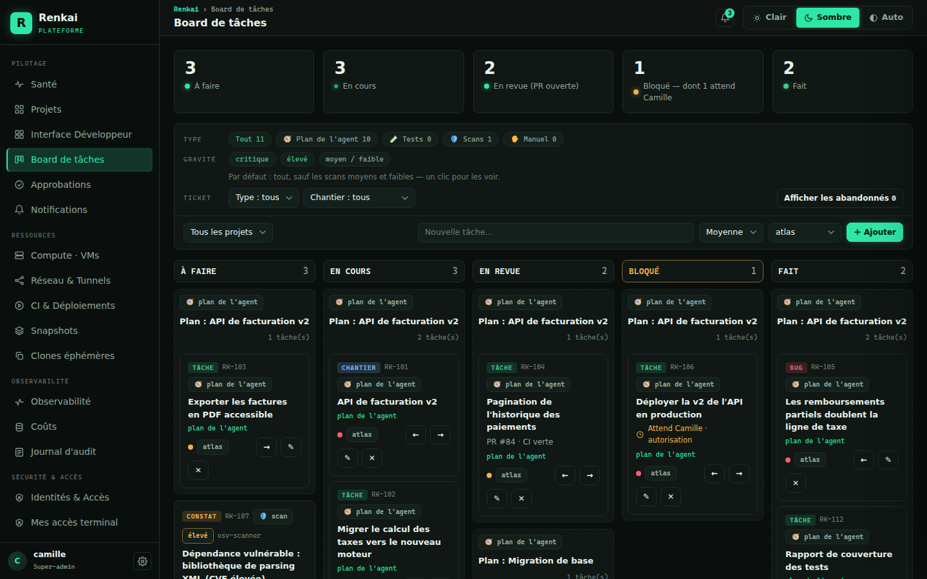Viewport: 927px width, 579px height.
Task: Open the notifications bell icon
Action: tap(725, 17)
